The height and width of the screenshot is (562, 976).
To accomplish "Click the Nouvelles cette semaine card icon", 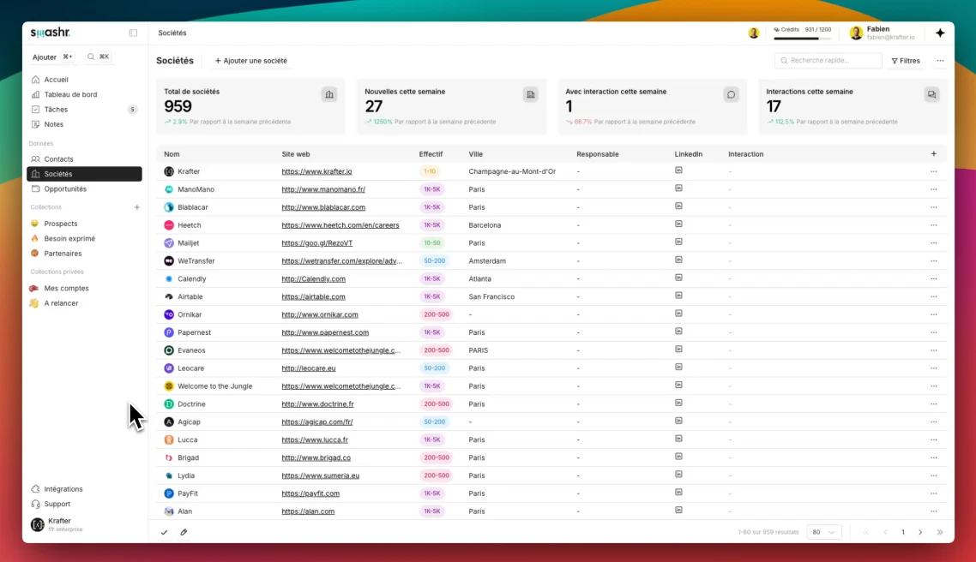I will click(x=530, y=94).
